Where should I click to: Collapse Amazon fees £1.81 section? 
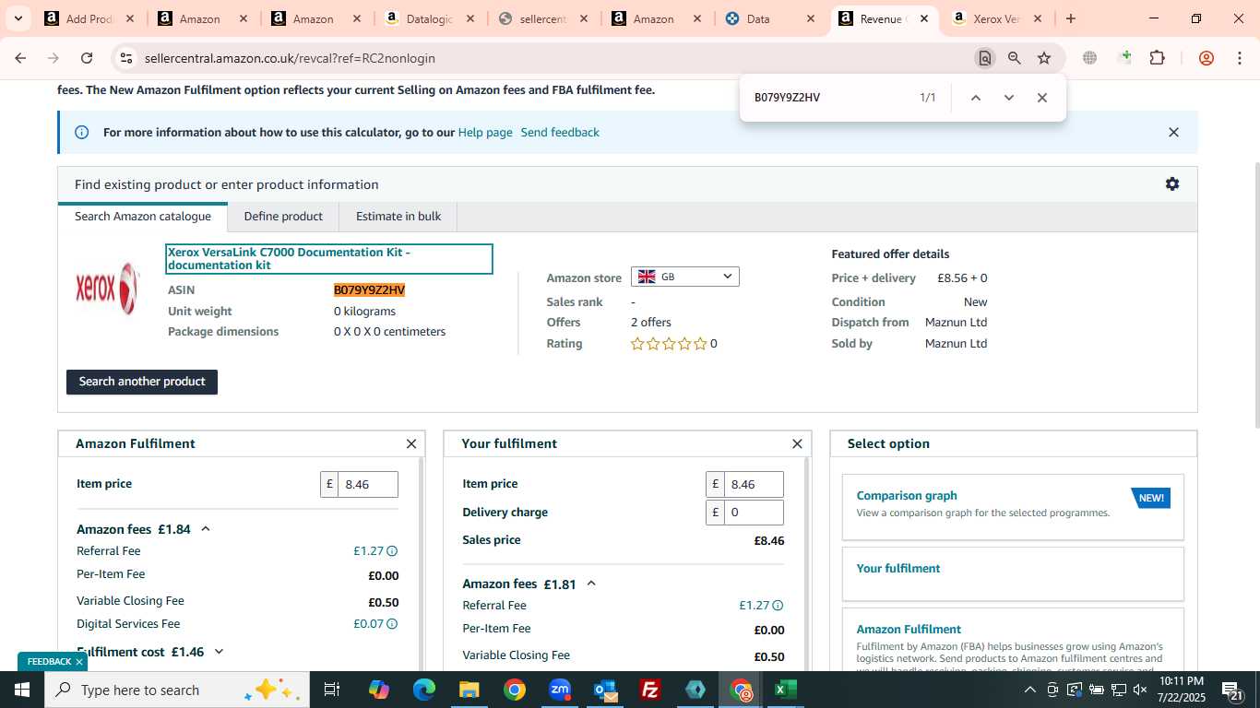pyautogui.click(x=591, y=584)
